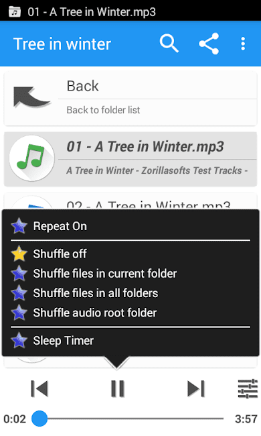
Task: Choose Shuffle files in current folder
Action: [x=130, y=274]
